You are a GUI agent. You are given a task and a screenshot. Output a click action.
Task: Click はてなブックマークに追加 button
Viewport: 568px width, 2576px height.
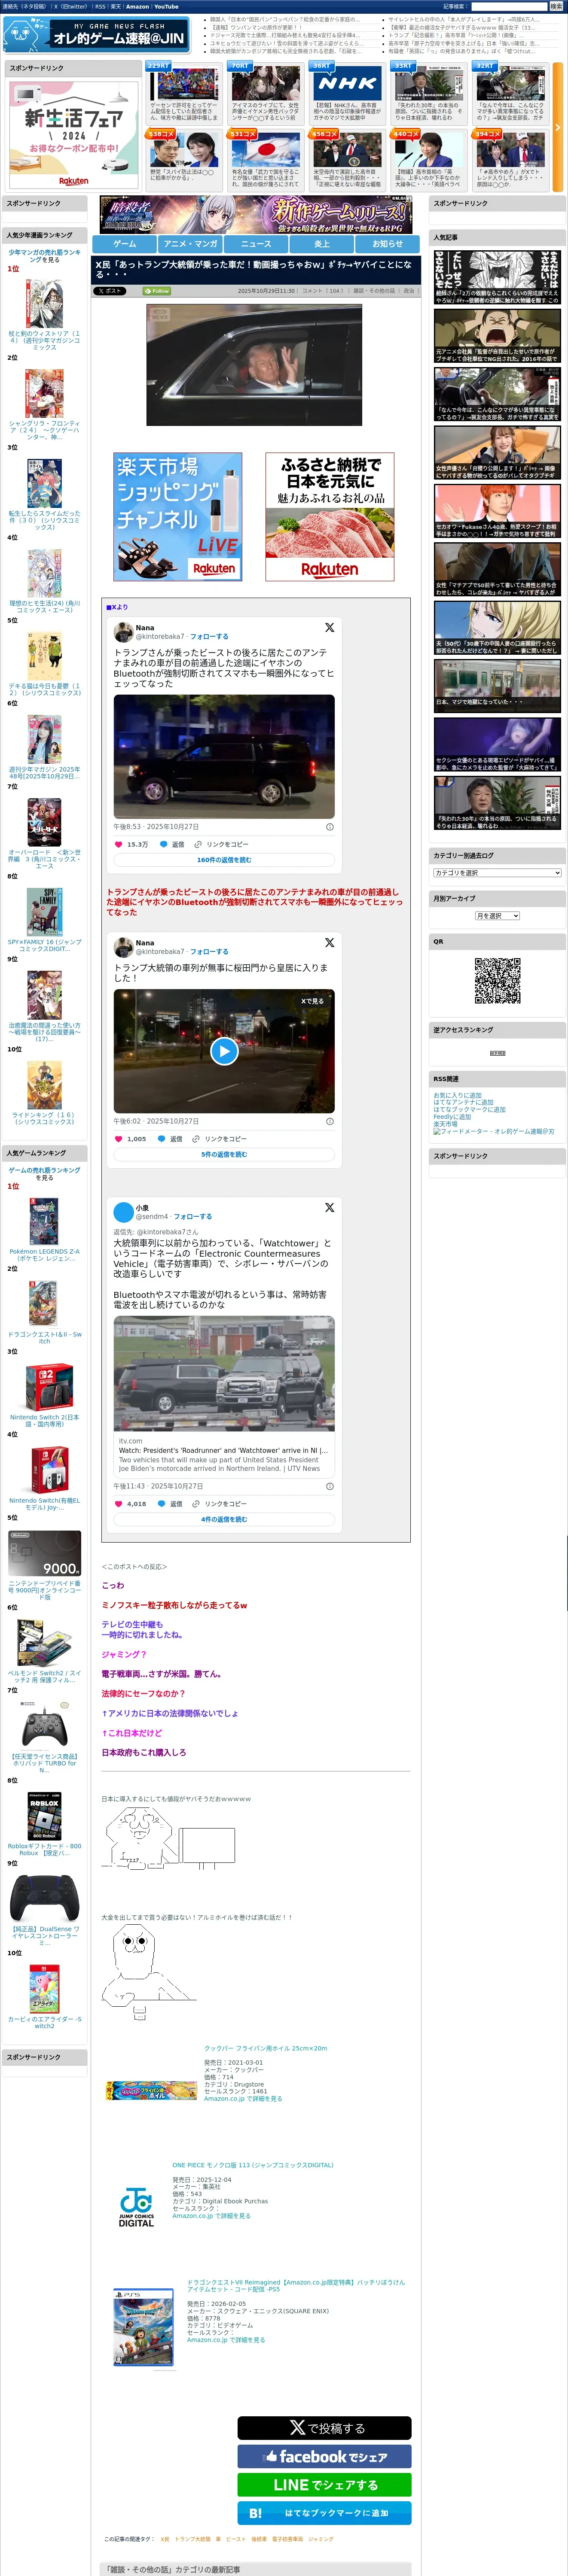324,2513
